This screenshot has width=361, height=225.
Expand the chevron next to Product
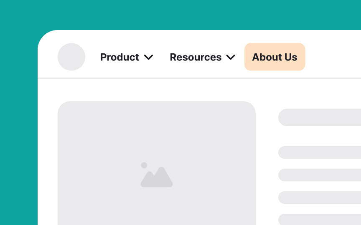[148, 57]
